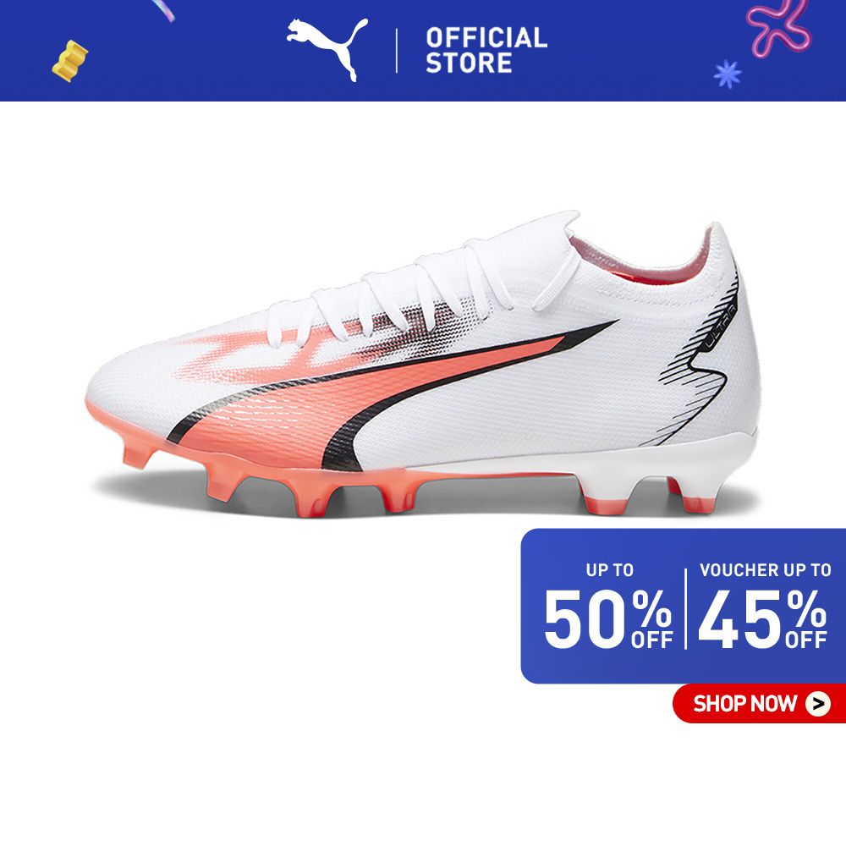
Task: Click the white Puma cat logo
Action: click(x=327, y=48)
